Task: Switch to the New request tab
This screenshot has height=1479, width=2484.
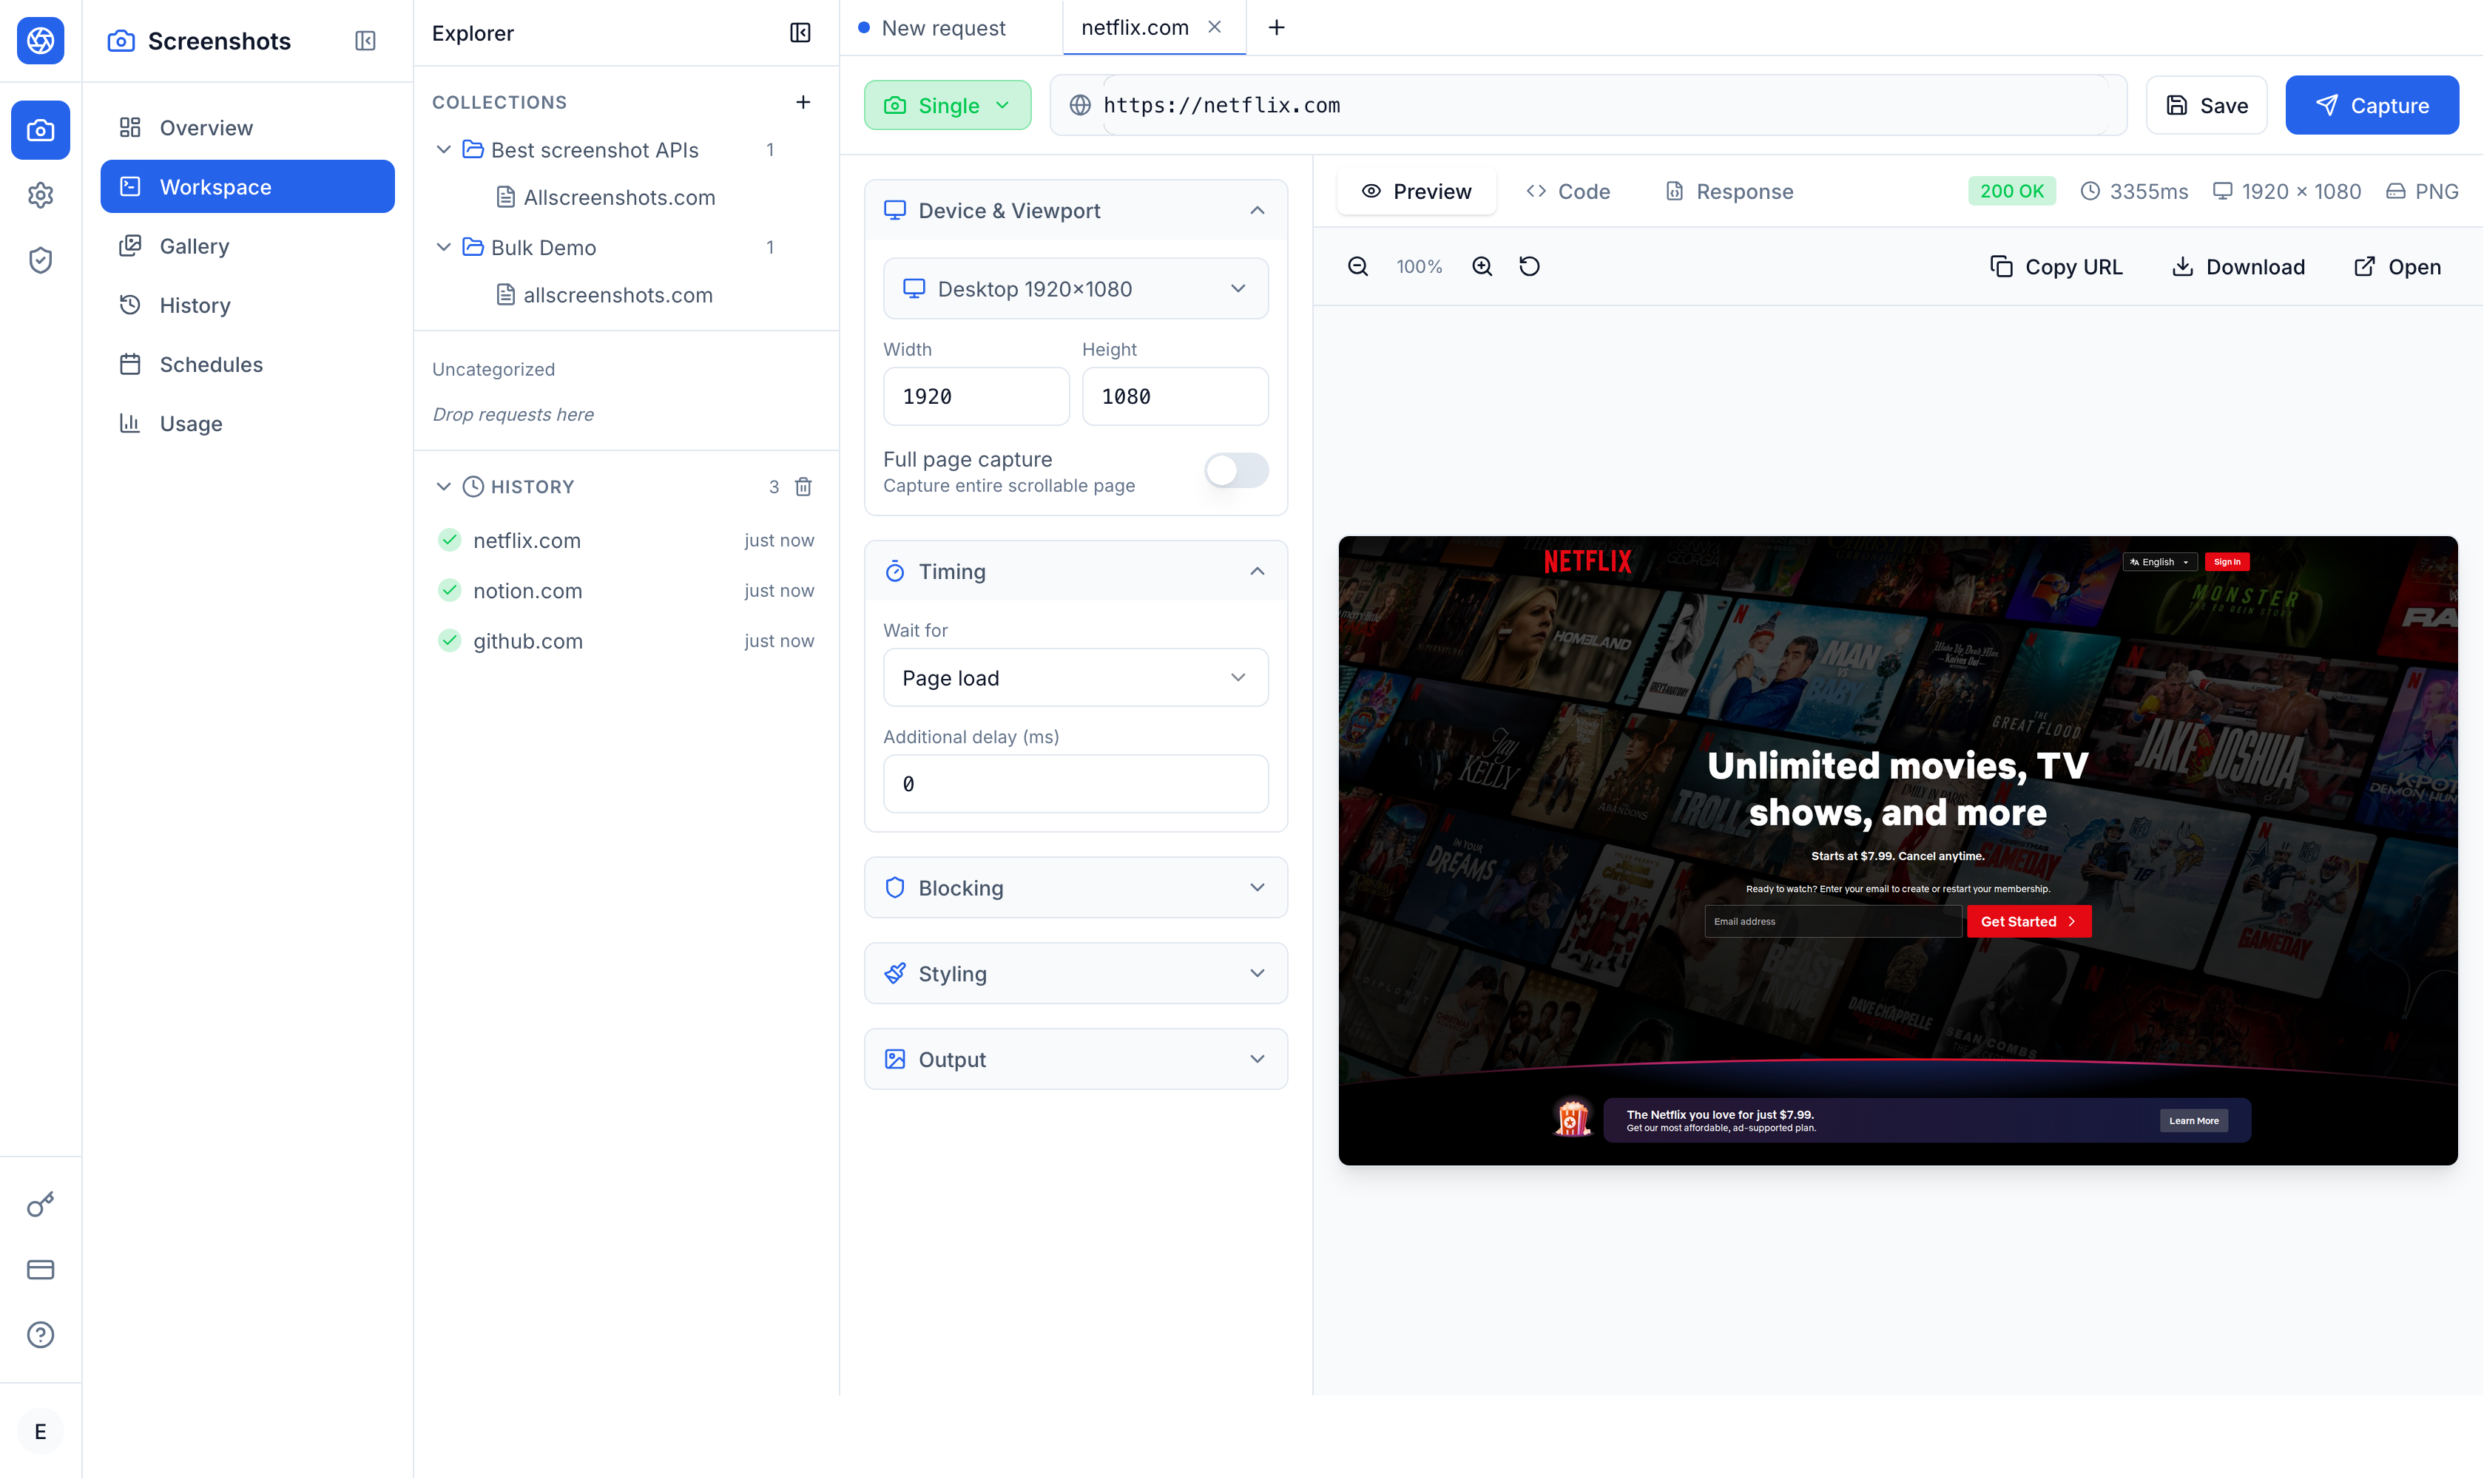Action: [942, 28]
